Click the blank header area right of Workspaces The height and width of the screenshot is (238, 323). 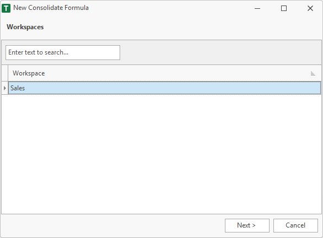pyautogui.click(x=182, y=27)
